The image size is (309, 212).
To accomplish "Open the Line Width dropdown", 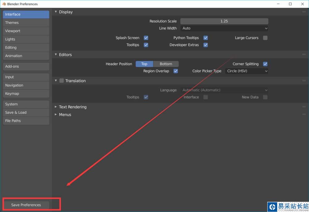I will pyautogui.click(x=224, y=28).
